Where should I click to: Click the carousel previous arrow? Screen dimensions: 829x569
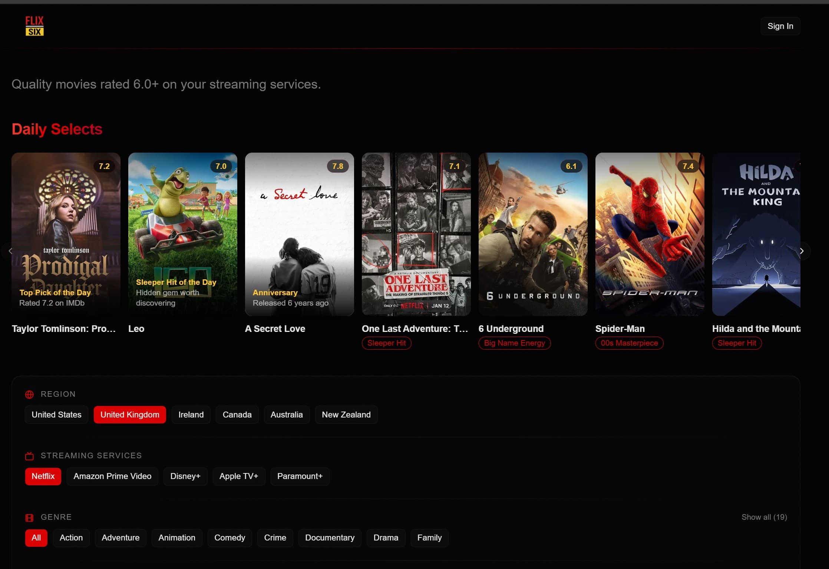pos(10,251)
